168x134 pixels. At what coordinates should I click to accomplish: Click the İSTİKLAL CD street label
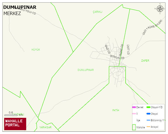[x=117, y=57]
